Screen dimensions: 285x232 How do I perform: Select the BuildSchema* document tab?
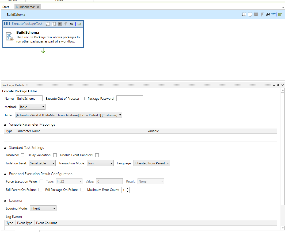[x=25, y=7]
